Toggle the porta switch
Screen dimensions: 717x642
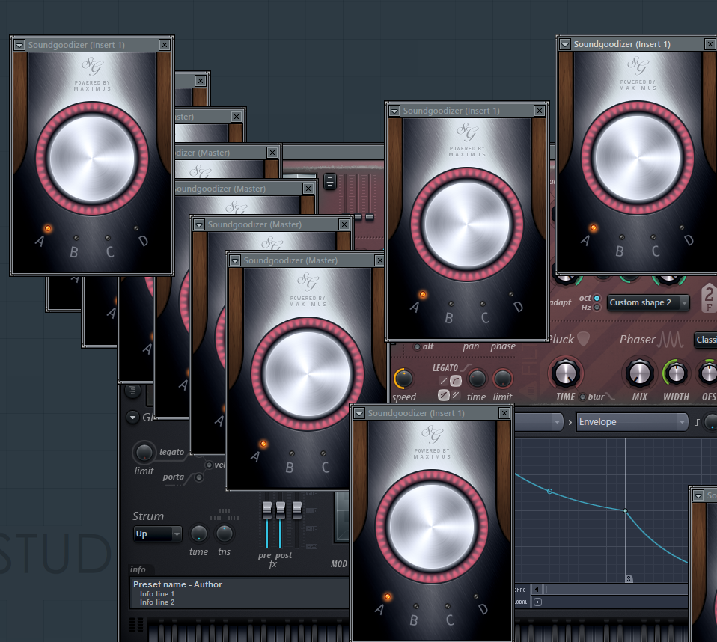(x=199, y=477)
